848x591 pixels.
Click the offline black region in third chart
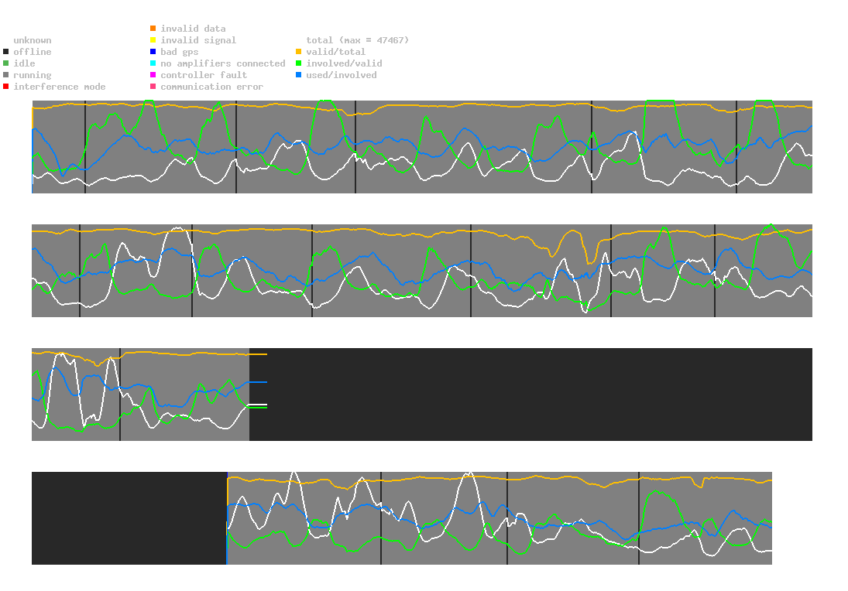(530, 395)
